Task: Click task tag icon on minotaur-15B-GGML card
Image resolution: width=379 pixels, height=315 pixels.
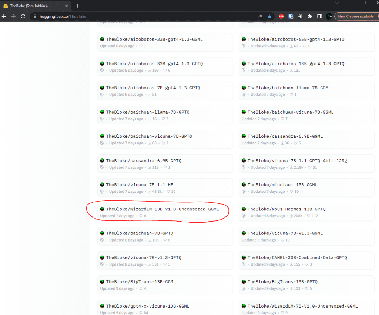Action: click(244, 192)
